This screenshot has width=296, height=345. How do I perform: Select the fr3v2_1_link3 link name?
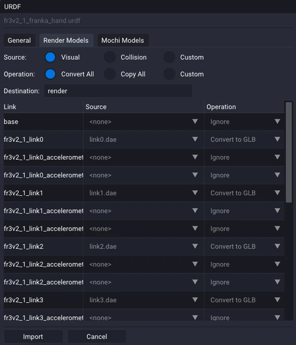point(24,300)
